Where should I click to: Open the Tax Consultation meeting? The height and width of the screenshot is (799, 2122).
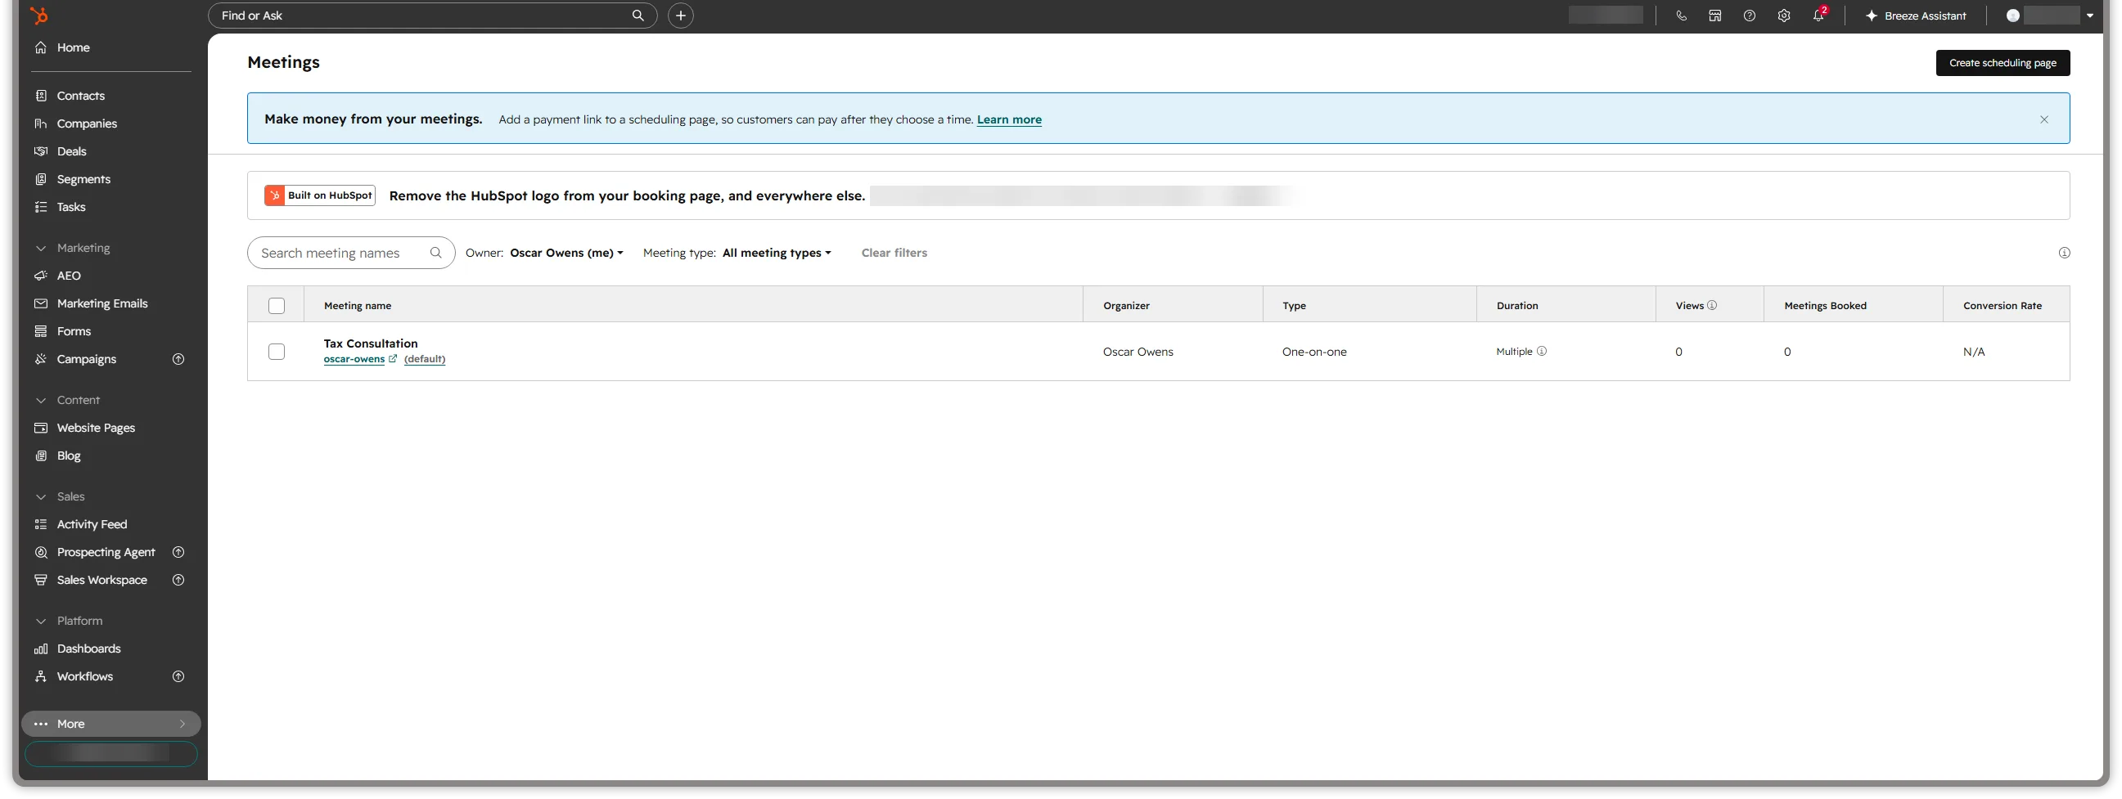tap(371, 344)
